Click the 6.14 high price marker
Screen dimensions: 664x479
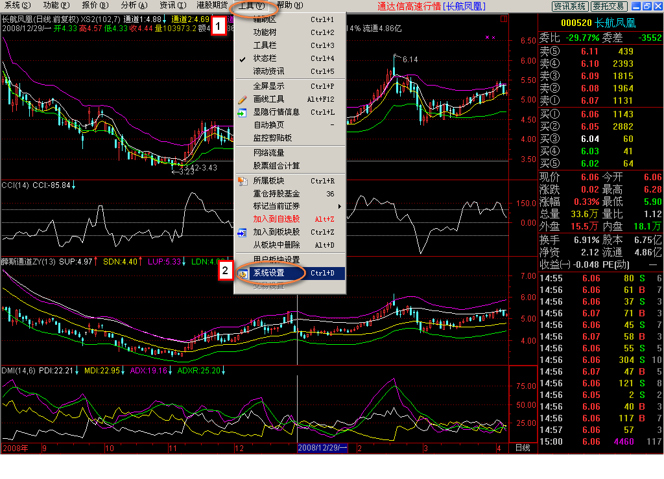[x=410, y=60]
